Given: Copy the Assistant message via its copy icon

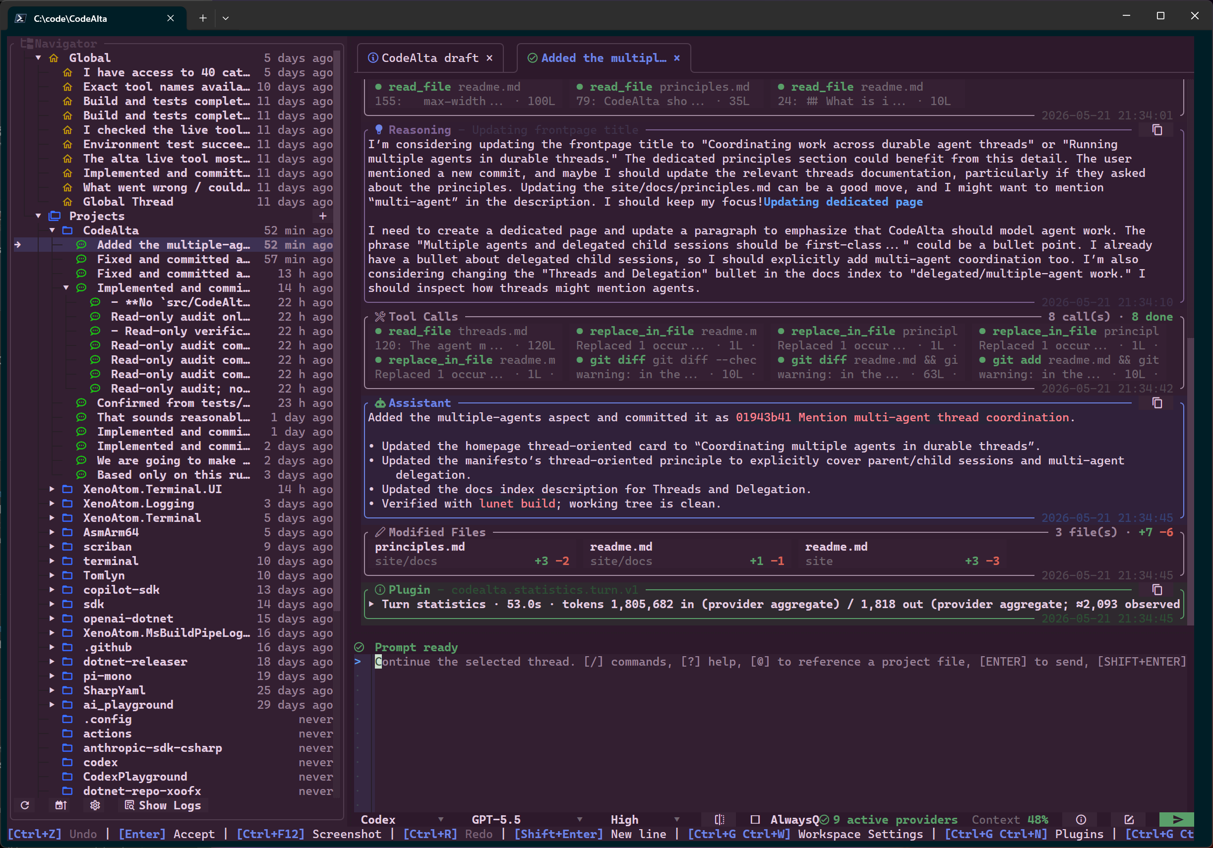Looking at the screenshot, I should tap(1157, 403).
